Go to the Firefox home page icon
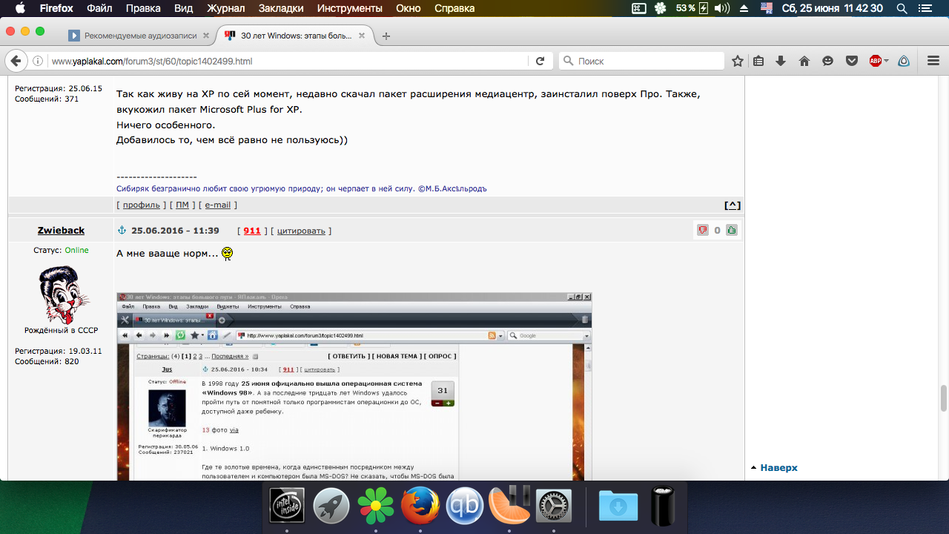949x534 pixels. [804, 61]
